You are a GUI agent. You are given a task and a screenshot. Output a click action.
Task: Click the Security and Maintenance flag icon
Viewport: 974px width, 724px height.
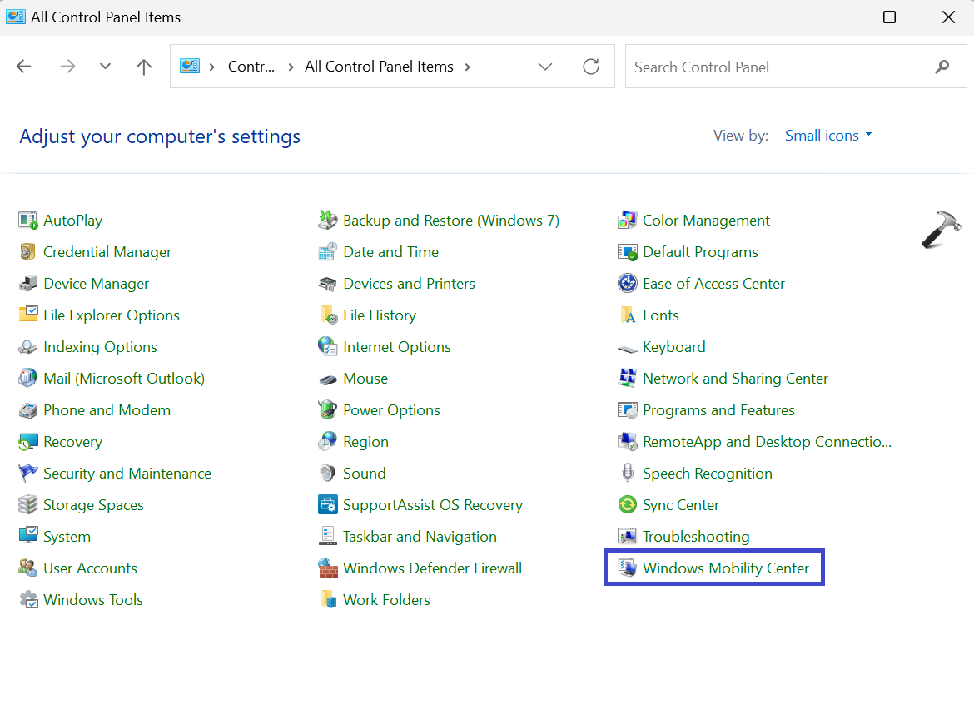coord(28,474)
